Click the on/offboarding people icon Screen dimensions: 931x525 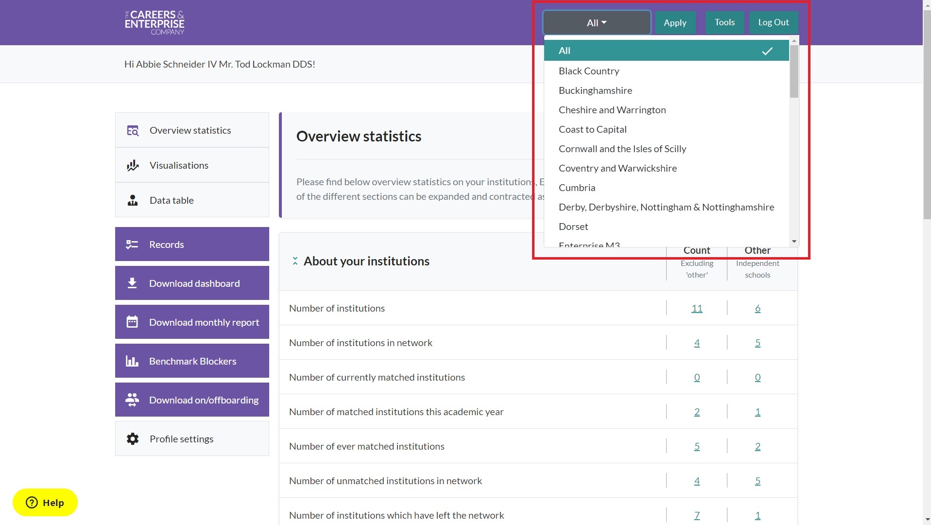click(x=132, y=400)
